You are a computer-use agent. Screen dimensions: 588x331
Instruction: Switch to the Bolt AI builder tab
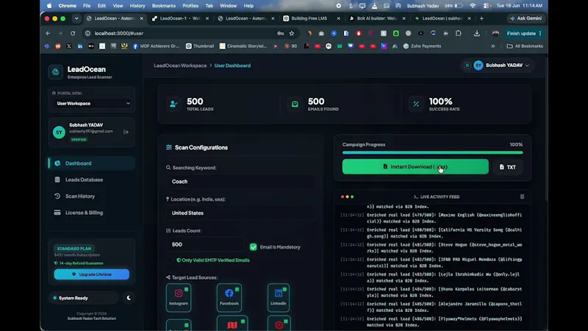tap(377, 18)
